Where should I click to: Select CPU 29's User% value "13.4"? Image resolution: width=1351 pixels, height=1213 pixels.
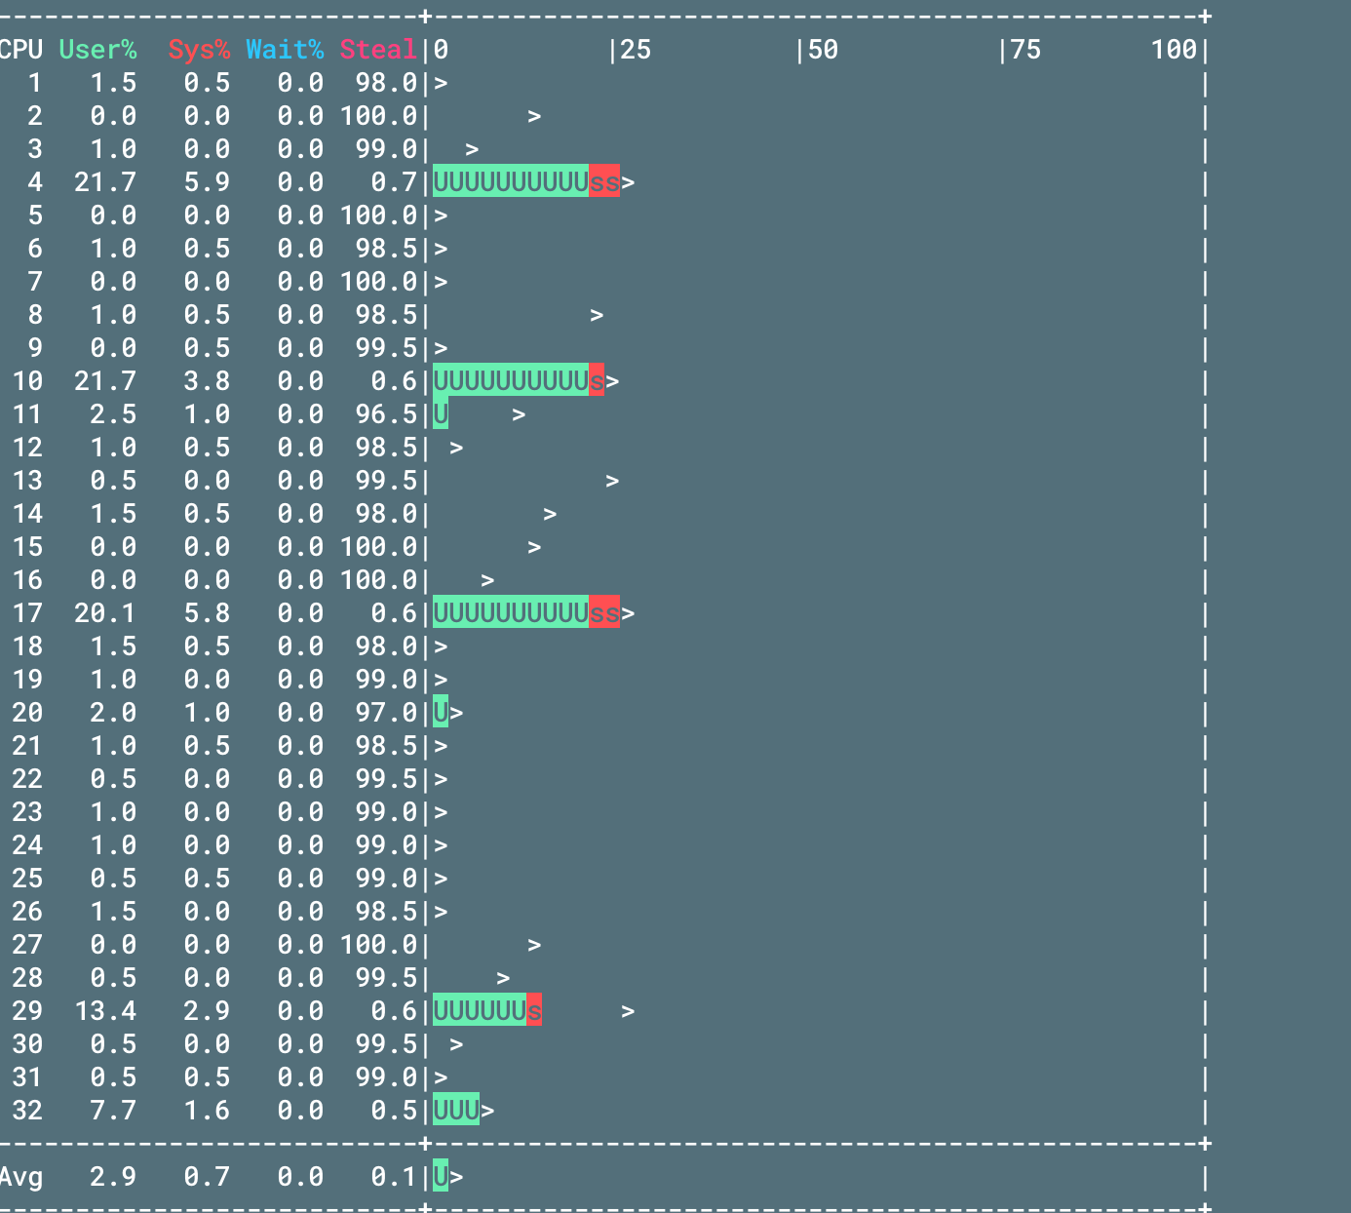pos(105,1011)
